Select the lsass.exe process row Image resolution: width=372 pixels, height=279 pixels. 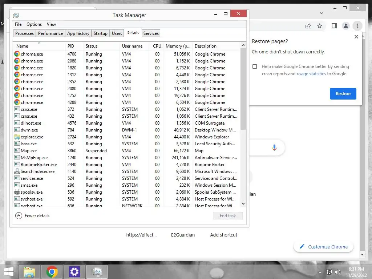tap(127, 144)
